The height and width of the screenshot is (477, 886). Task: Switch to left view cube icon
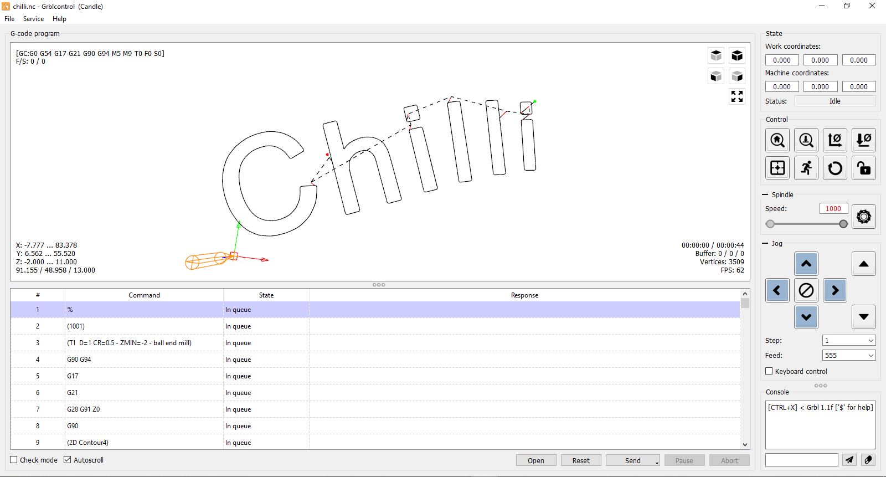737,76
